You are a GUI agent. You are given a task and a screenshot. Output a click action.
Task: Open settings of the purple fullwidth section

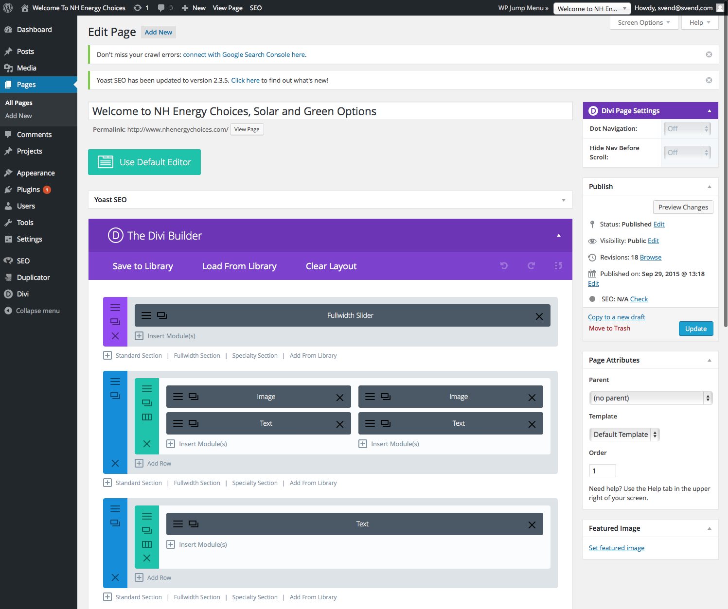click(115, 308)
